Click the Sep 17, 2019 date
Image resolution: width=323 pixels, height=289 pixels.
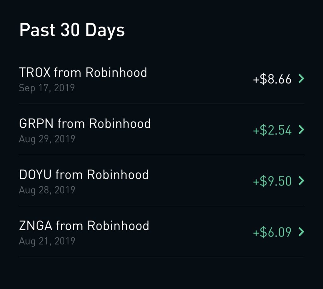click(47, 88)
